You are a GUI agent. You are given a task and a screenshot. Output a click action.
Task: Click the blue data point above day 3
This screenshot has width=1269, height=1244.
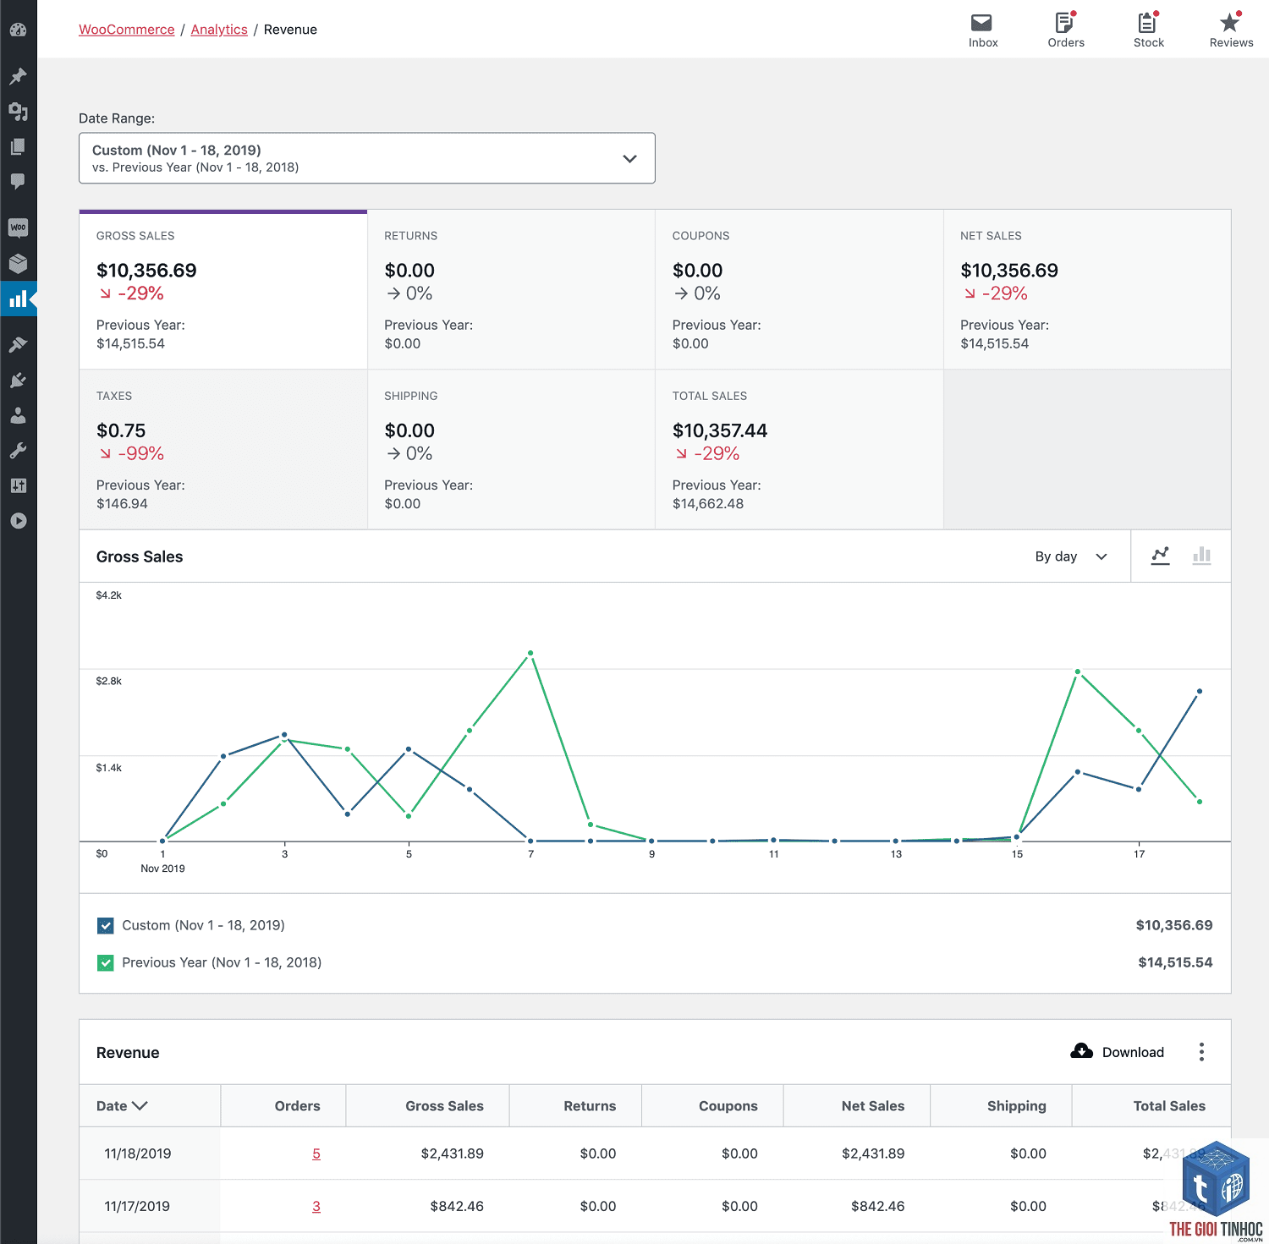pyautogui.click(x=284, y=735)
